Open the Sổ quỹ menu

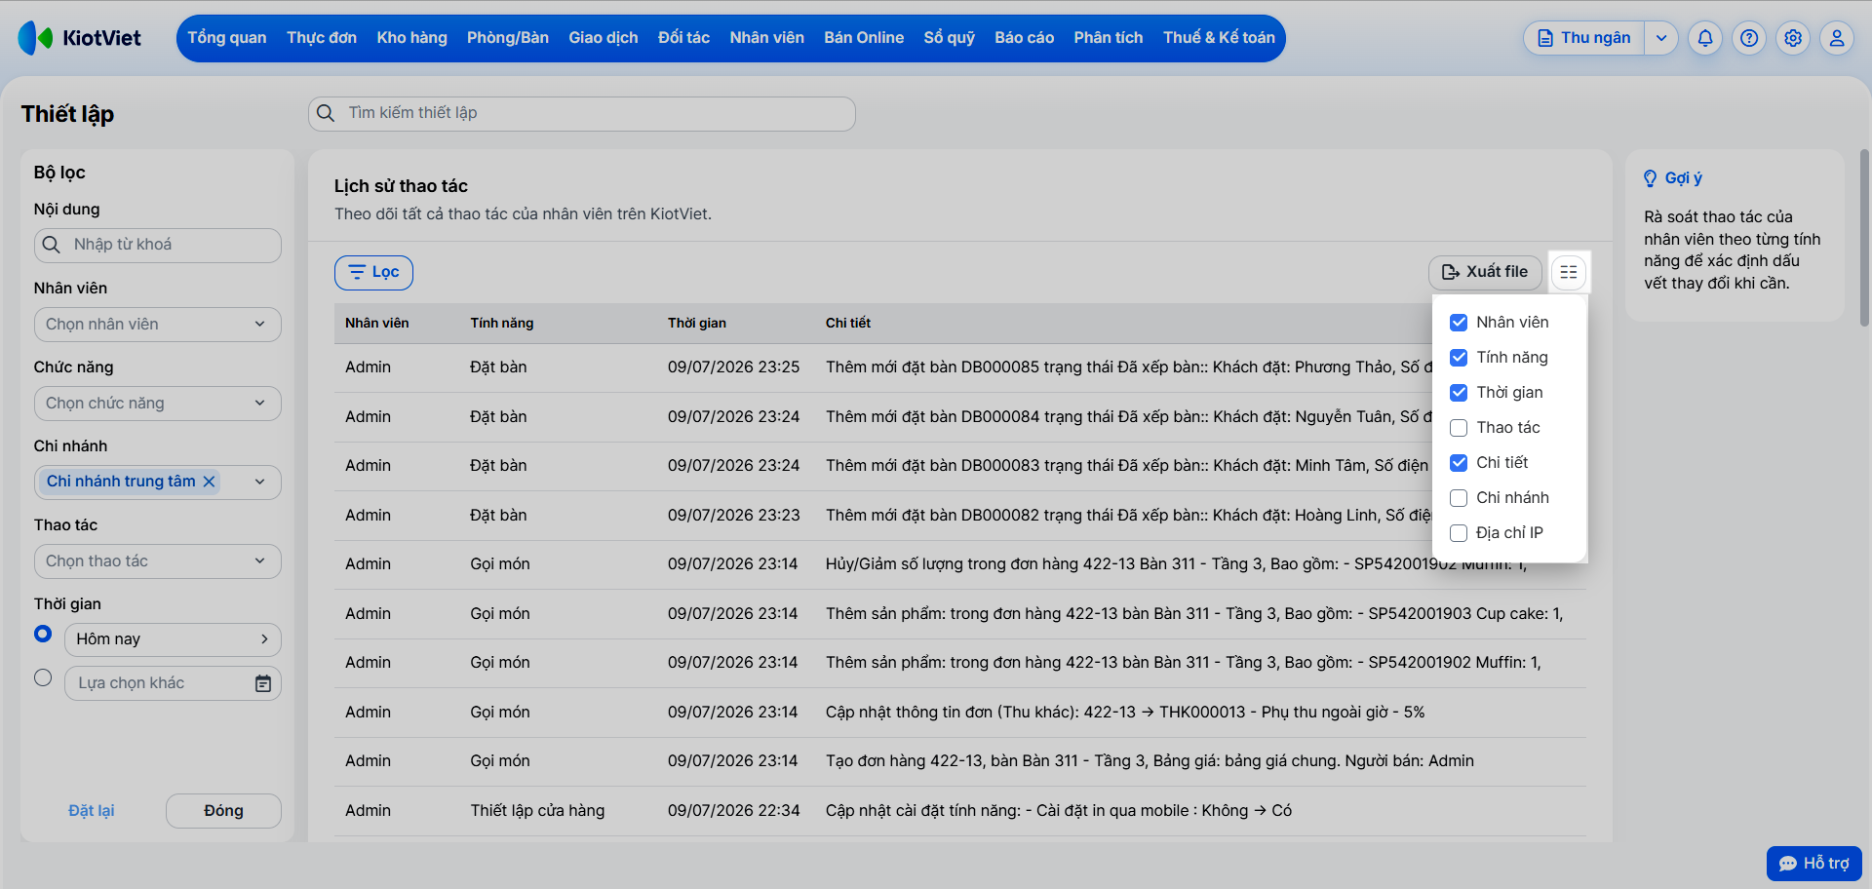coord(950,38)
